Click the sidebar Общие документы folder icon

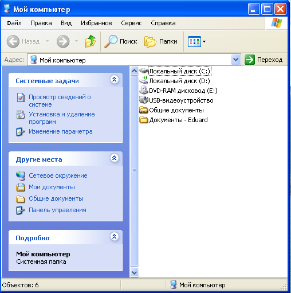pos(21,199)
